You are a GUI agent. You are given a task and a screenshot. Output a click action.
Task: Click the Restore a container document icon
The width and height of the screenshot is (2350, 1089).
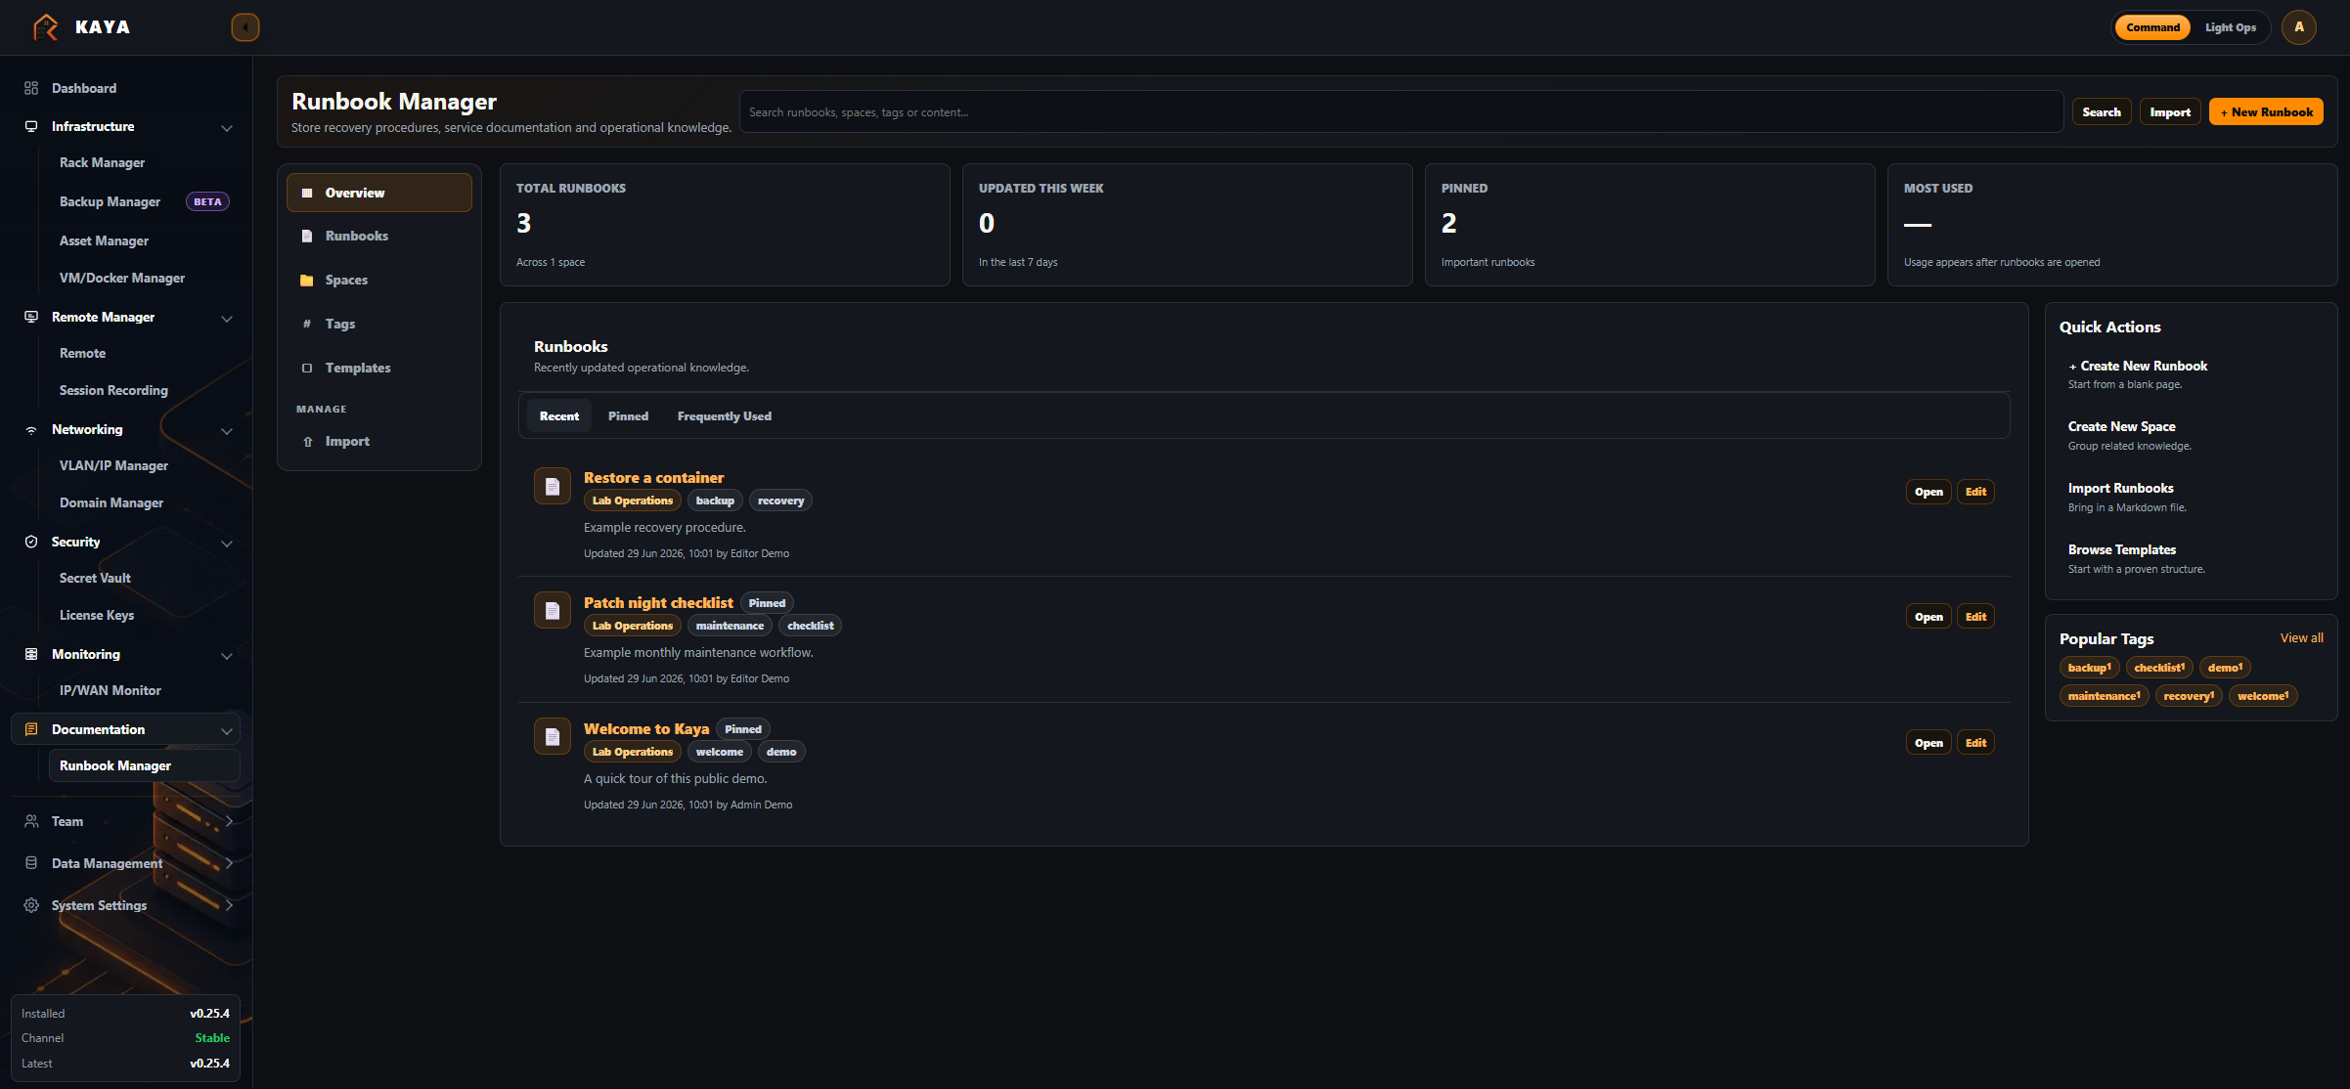click(x=553, y=486)
